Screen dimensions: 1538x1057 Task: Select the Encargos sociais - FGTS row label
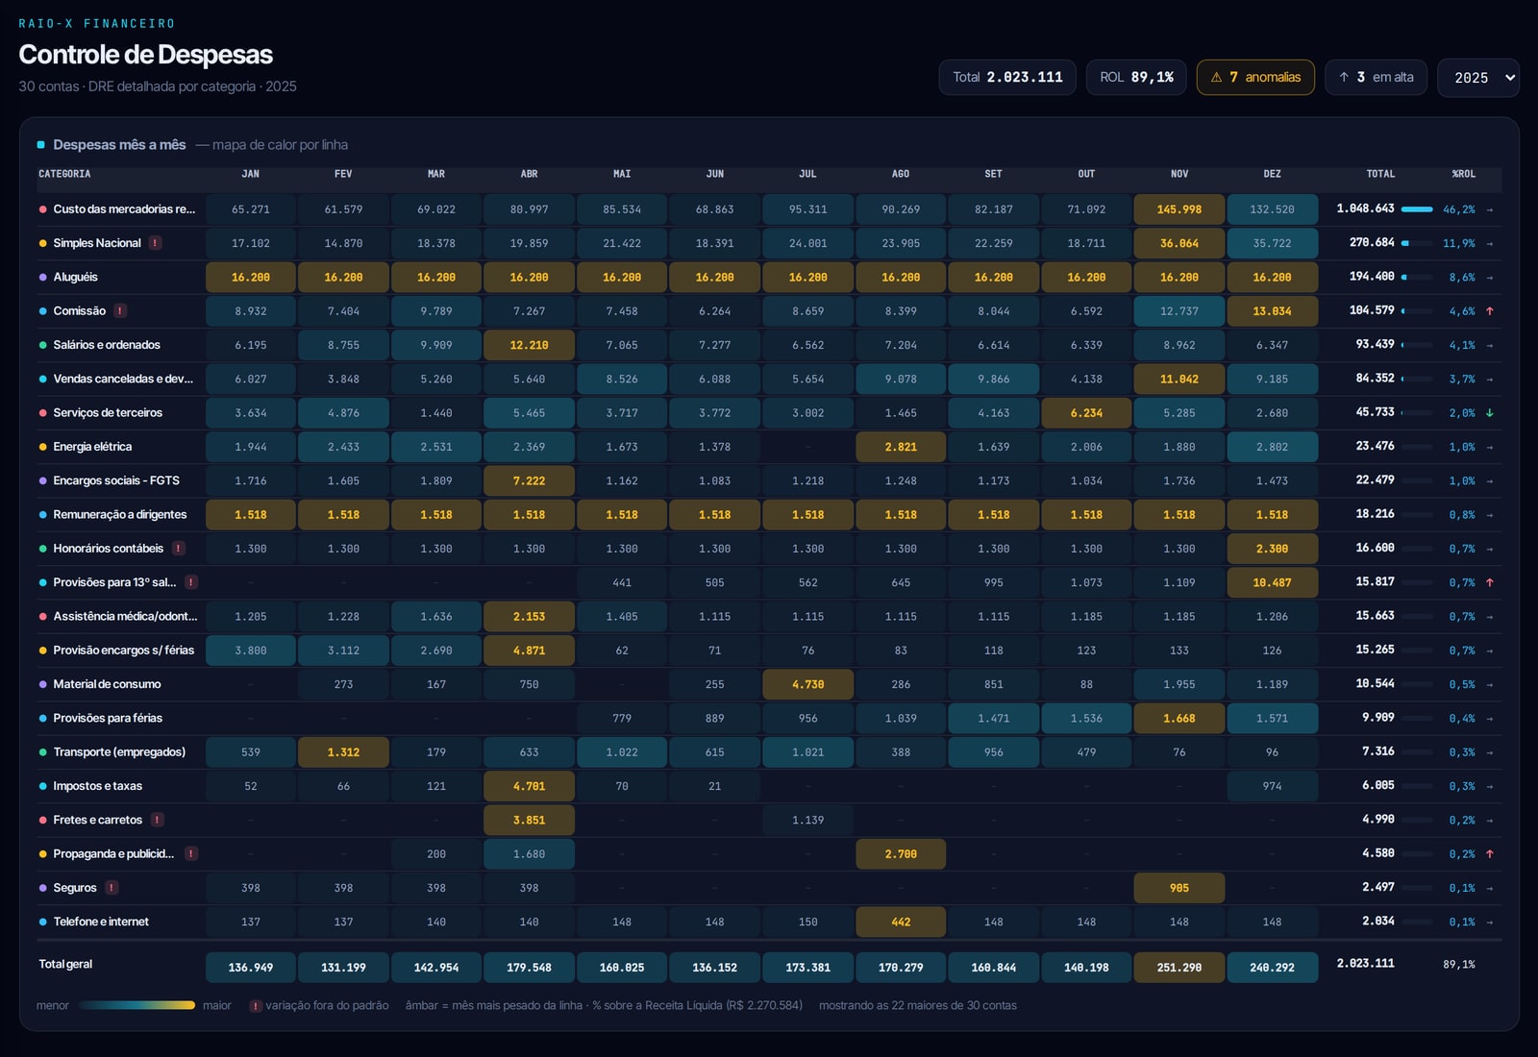[x=116, y=480]
